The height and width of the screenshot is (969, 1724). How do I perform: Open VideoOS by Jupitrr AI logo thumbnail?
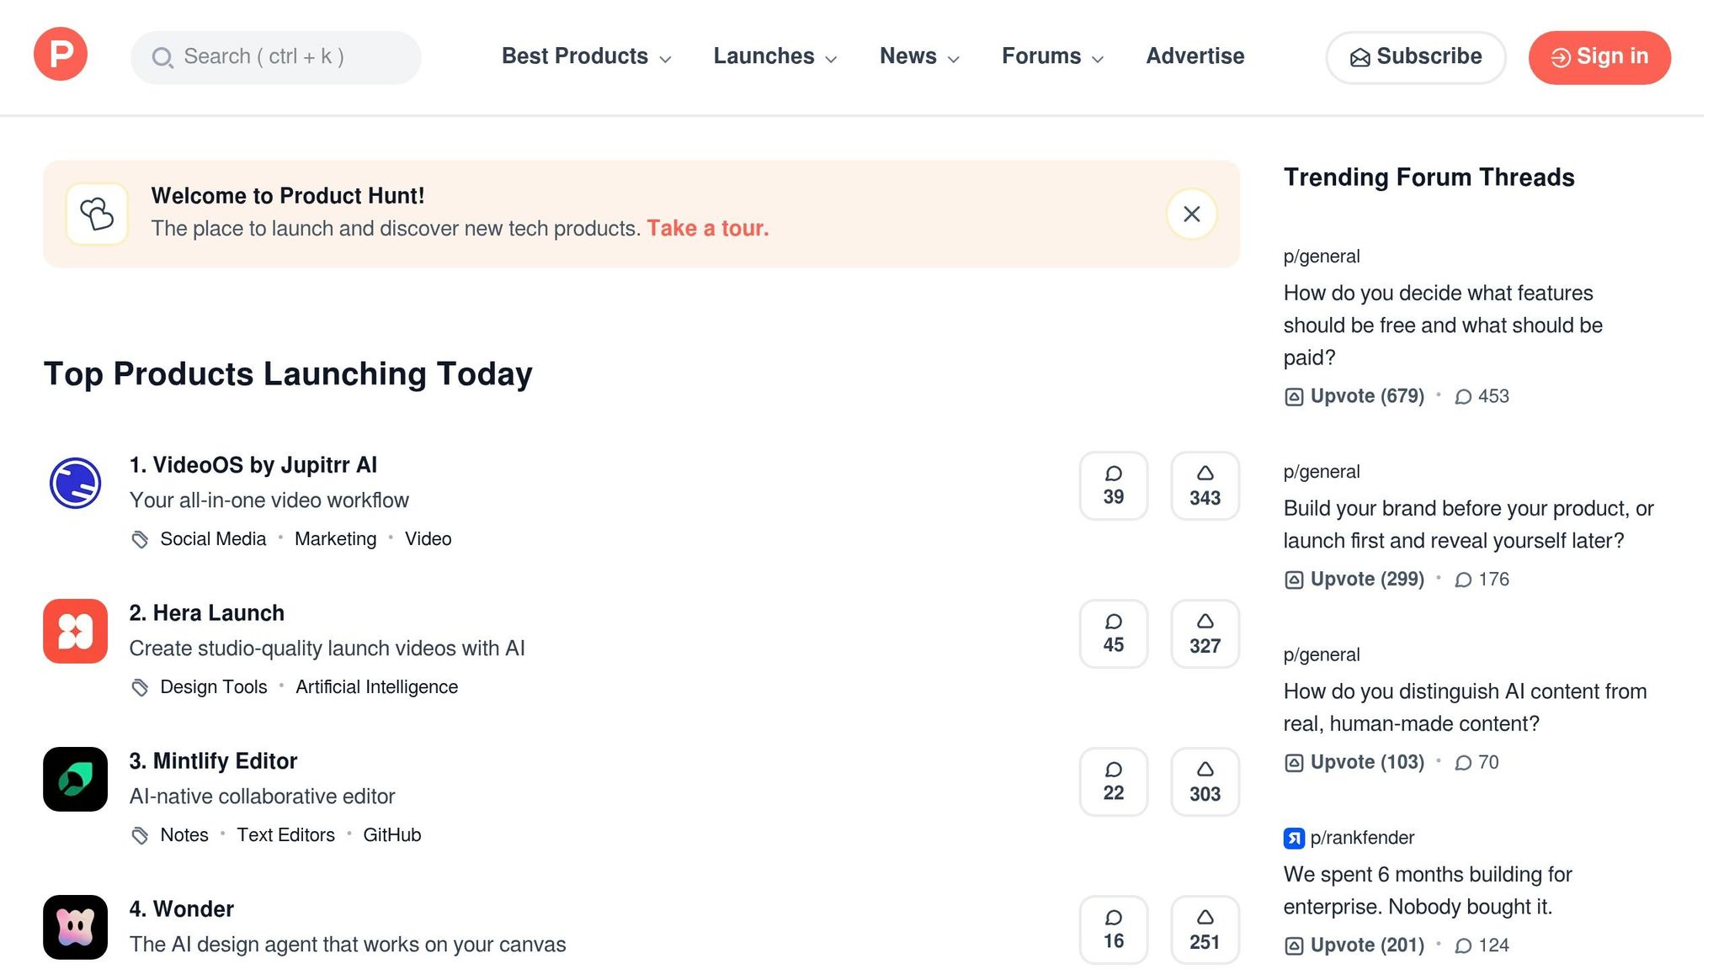pyautogui.click(x=75, y=484)
